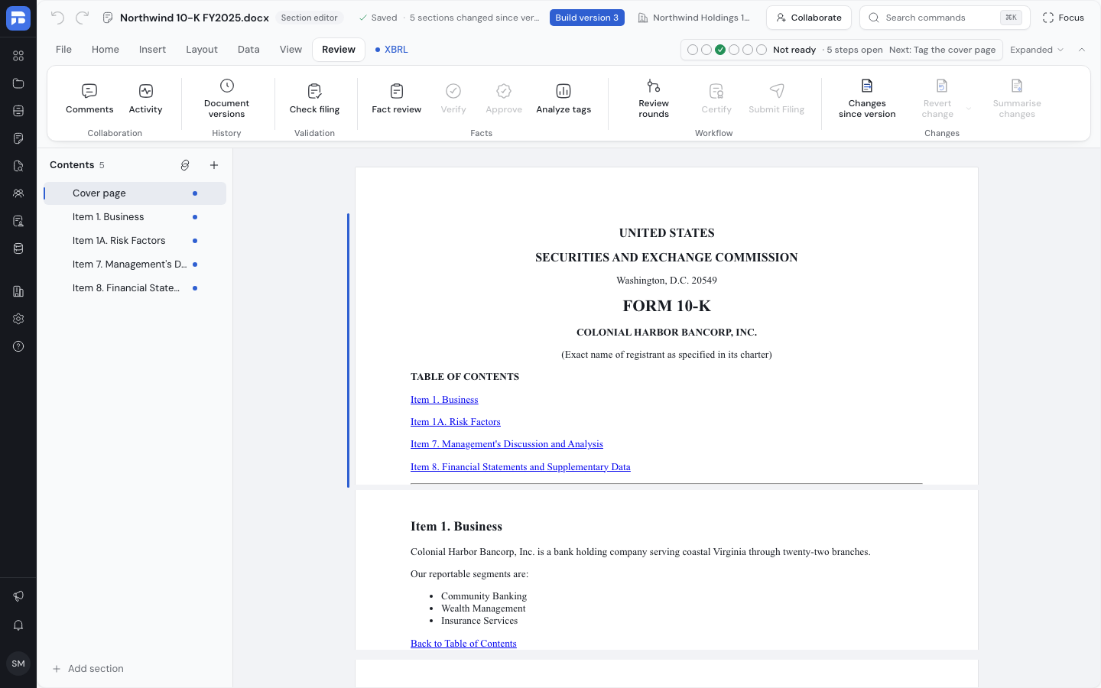Open the Expanded ribbon display dropdown
1101x688 pixels.
pyautogui.click(x=1037, y=50)
